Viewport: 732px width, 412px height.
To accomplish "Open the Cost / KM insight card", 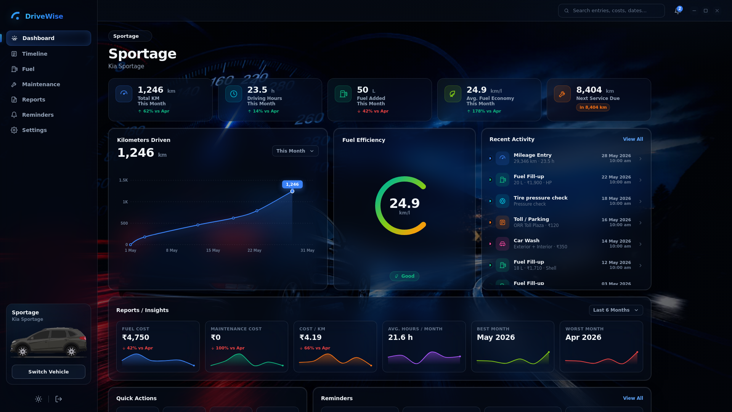I will [335, 346].
